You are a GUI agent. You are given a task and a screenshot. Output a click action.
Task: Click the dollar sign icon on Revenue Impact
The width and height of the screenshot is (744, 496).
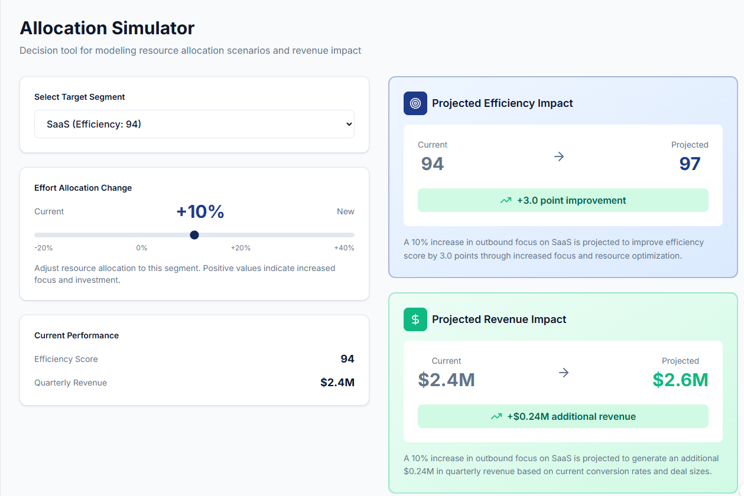[415, 319]
